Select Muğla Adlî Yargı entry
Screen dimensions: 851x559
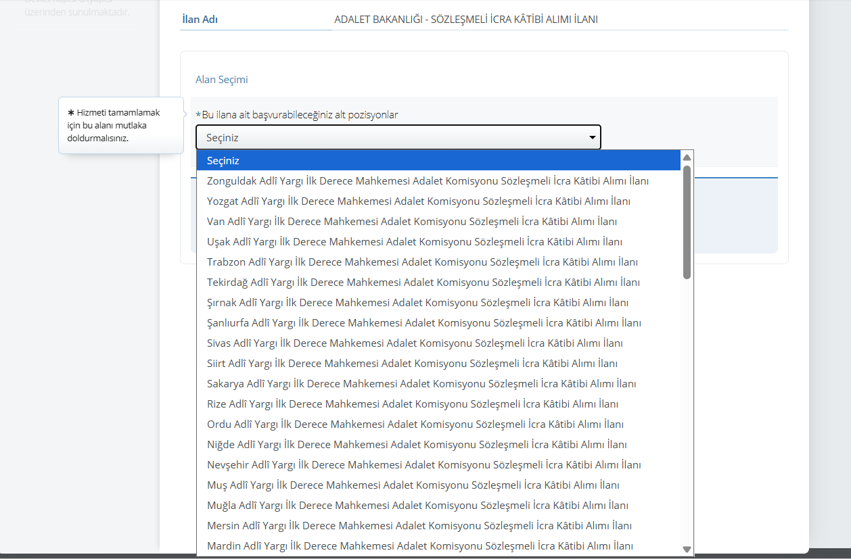click(438, 506)
